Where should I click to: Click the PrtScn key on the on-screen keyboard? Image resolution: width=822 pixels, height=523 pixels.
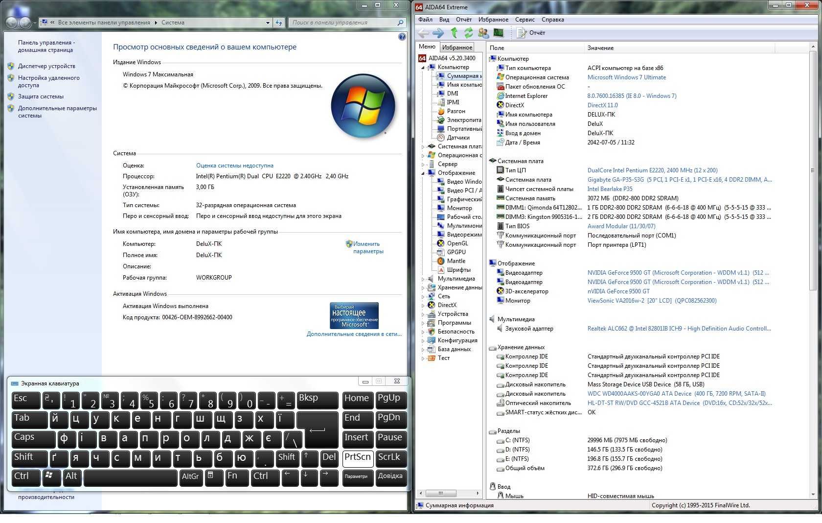coord(358,459)
